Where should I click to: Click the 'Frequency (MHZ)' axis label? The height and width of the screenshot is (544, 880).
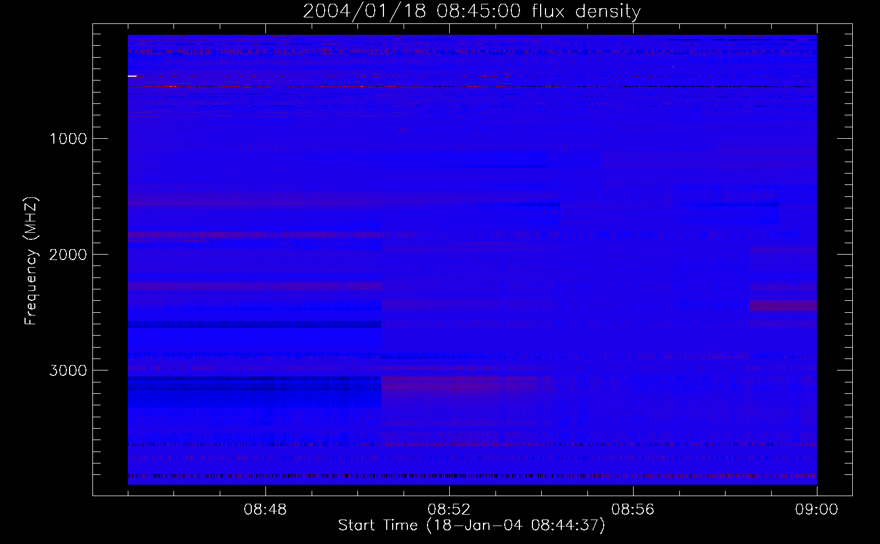pos(32,261)
